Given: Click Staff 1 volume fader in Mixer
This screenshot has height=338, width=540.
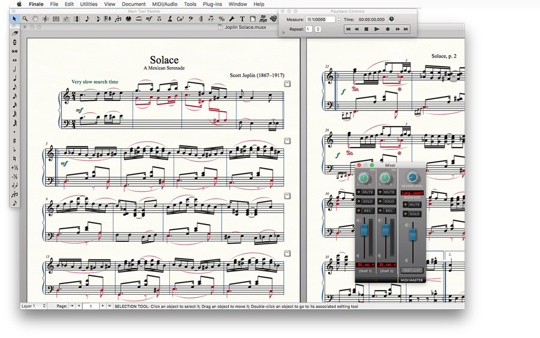Looking at the screenshot, I should point(364,230).
